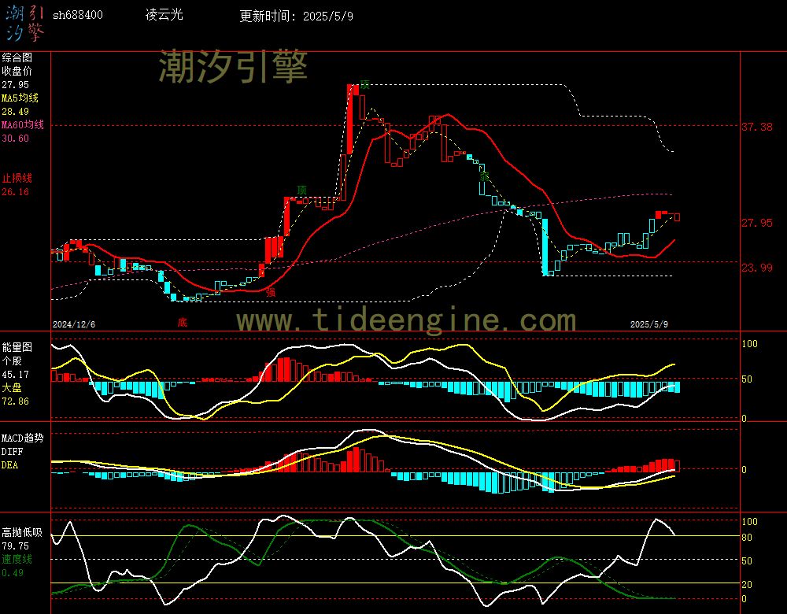This screenshot has width=787, height=614.
Task: Click the stop-loss value 26.16
Action: pyautogui.click(x=16, y=192)
